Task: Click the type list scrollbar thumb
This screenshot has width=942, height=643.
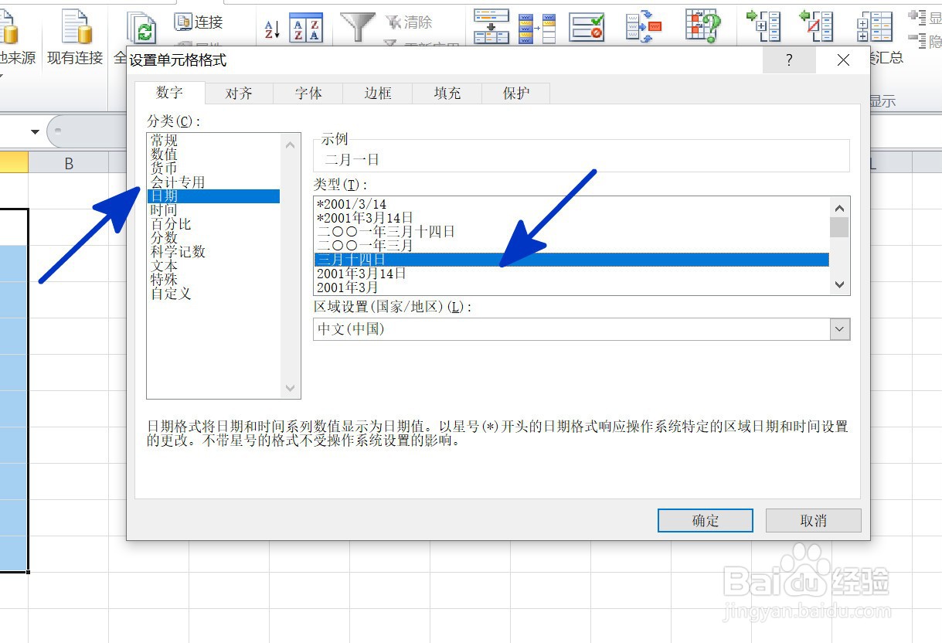Action: (839, 227)
